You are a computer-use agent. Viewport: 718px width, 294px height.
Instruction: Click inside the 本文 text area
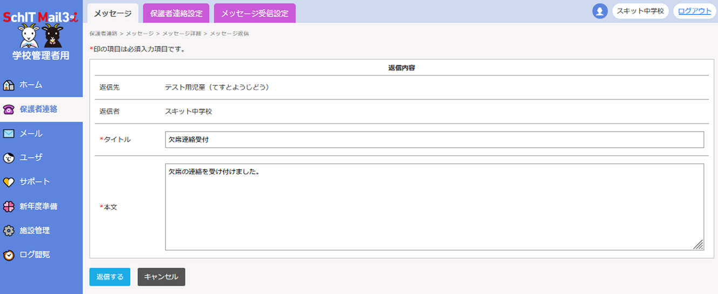click(x=434, y=207)
